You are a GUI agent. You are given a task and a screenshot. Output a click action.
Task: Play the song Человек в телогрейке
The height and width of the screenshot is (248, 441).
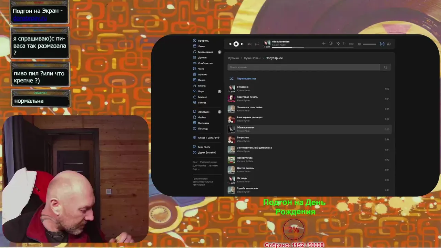(309, 109)
